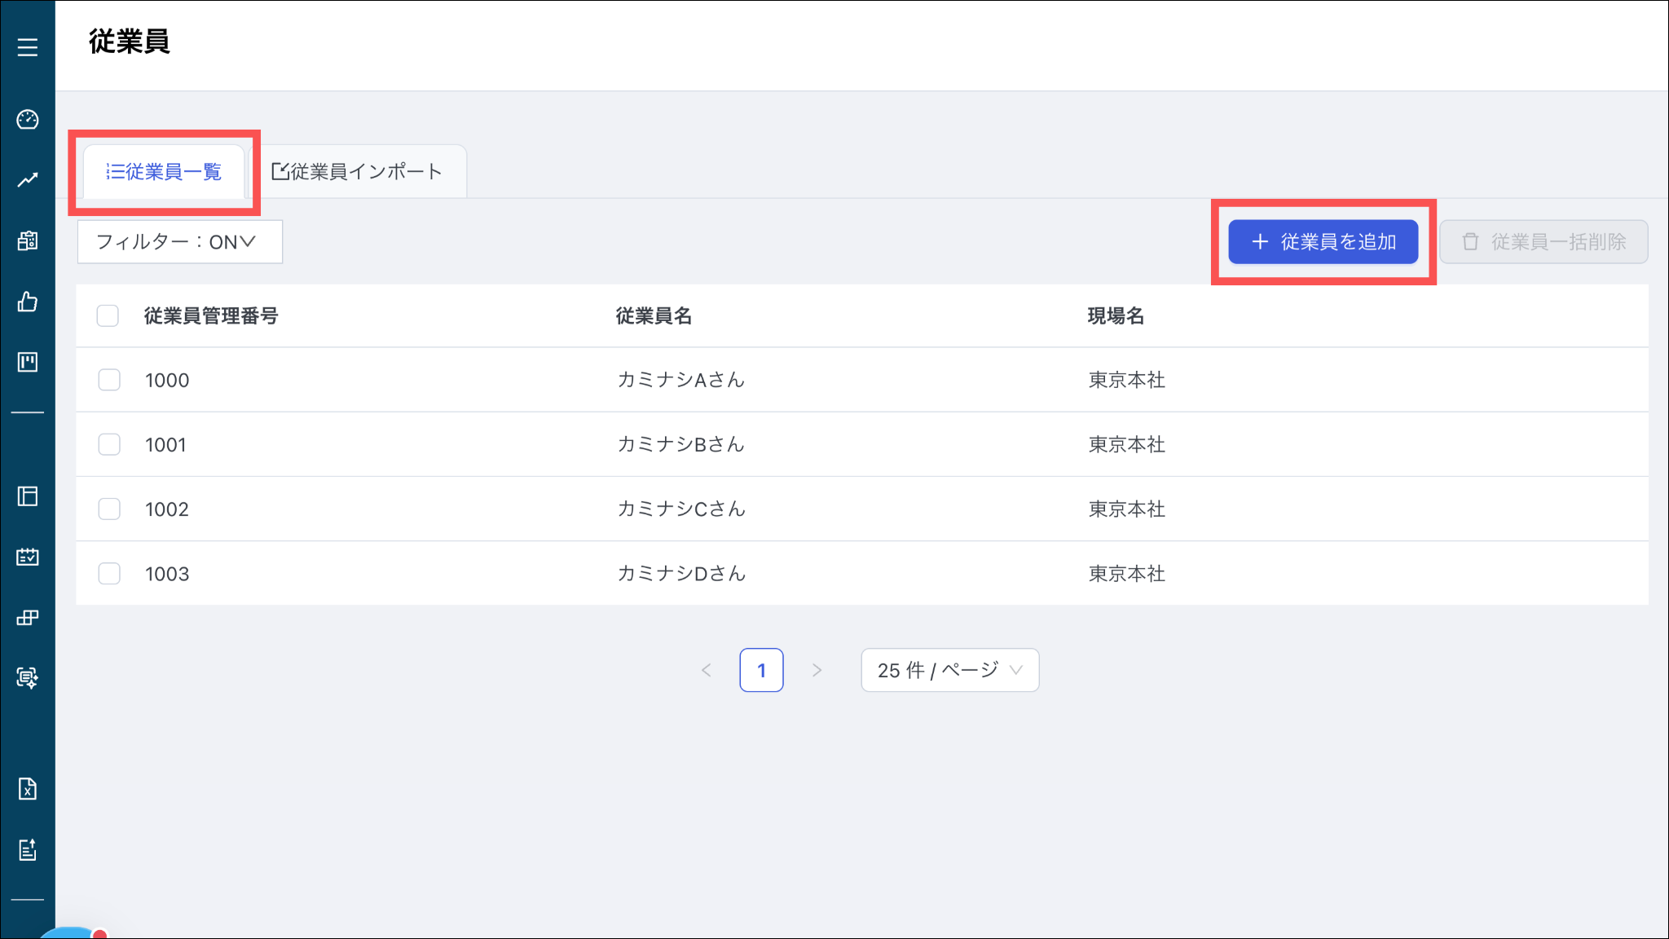1669x939 pixels.
Task: Click the trend line chart sidebar icon
Action: pyautogui.click(x=28, y=180)
